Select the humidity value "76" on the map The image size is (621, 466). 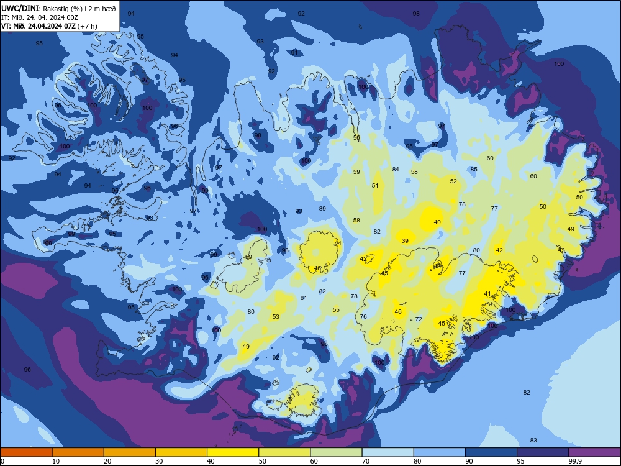pyautogui.click(x=363, y=317)
